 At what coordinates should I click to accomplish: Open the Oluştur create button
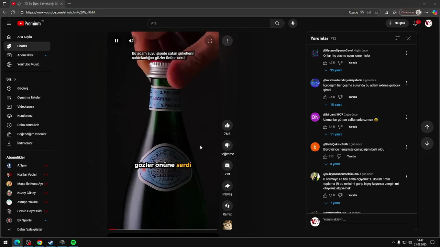pos(397,23)
